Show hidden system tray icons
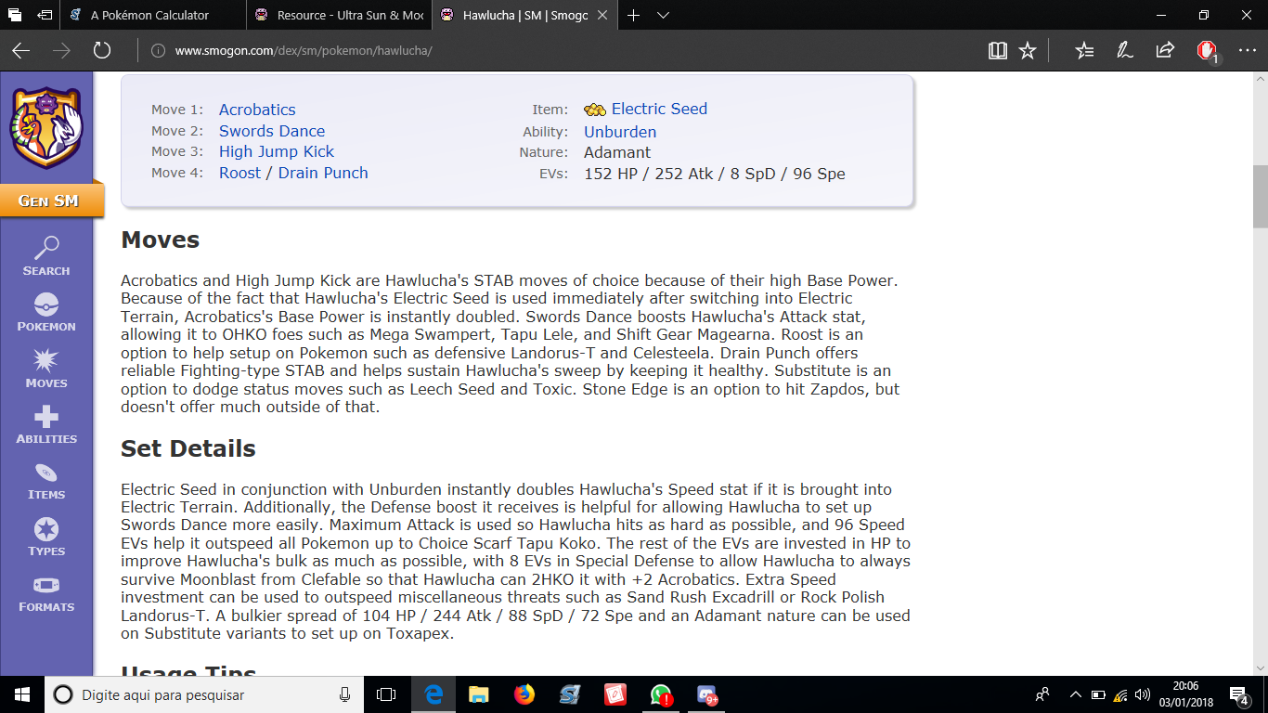The height and width of the screenshot is (713, 1268). (1076, 694)
